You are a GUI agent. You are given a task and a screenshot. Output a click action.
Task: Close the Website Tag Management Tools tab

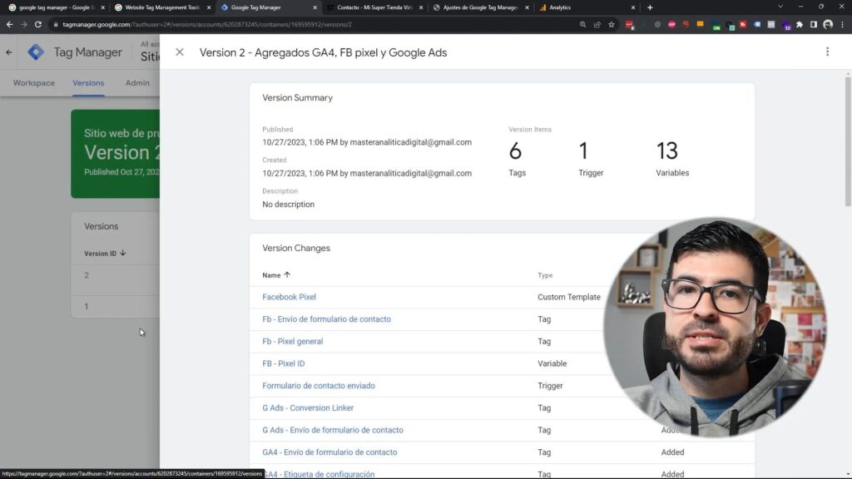pyautogui.click(x=209, y=7)
